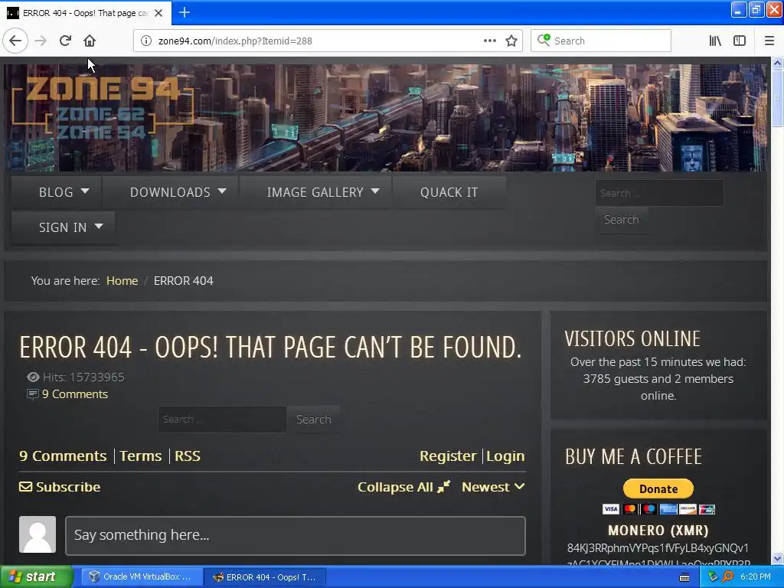Open the Terms link
This screenshot has width=784, height=588.
(141, 456)
